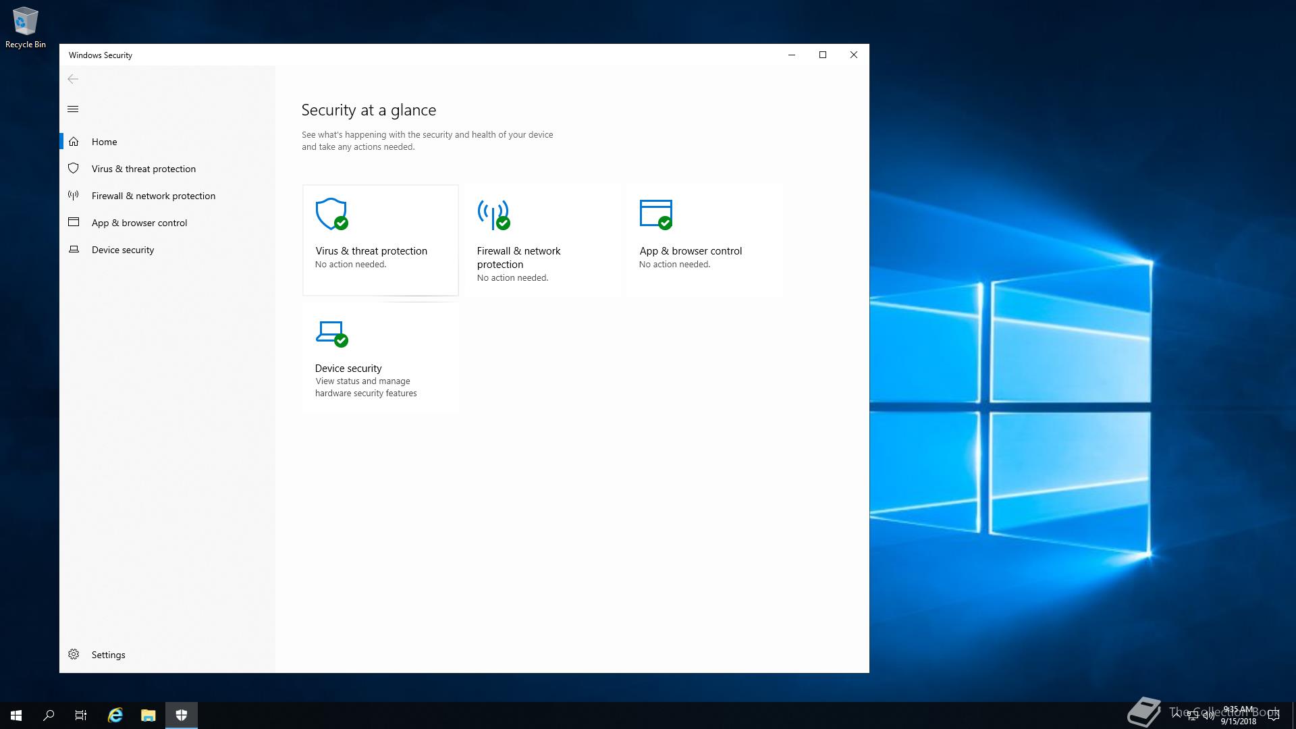Viewport: 1296px width, 729px height.
Task: Open App & browser control from sidebar
Action: 139,223
